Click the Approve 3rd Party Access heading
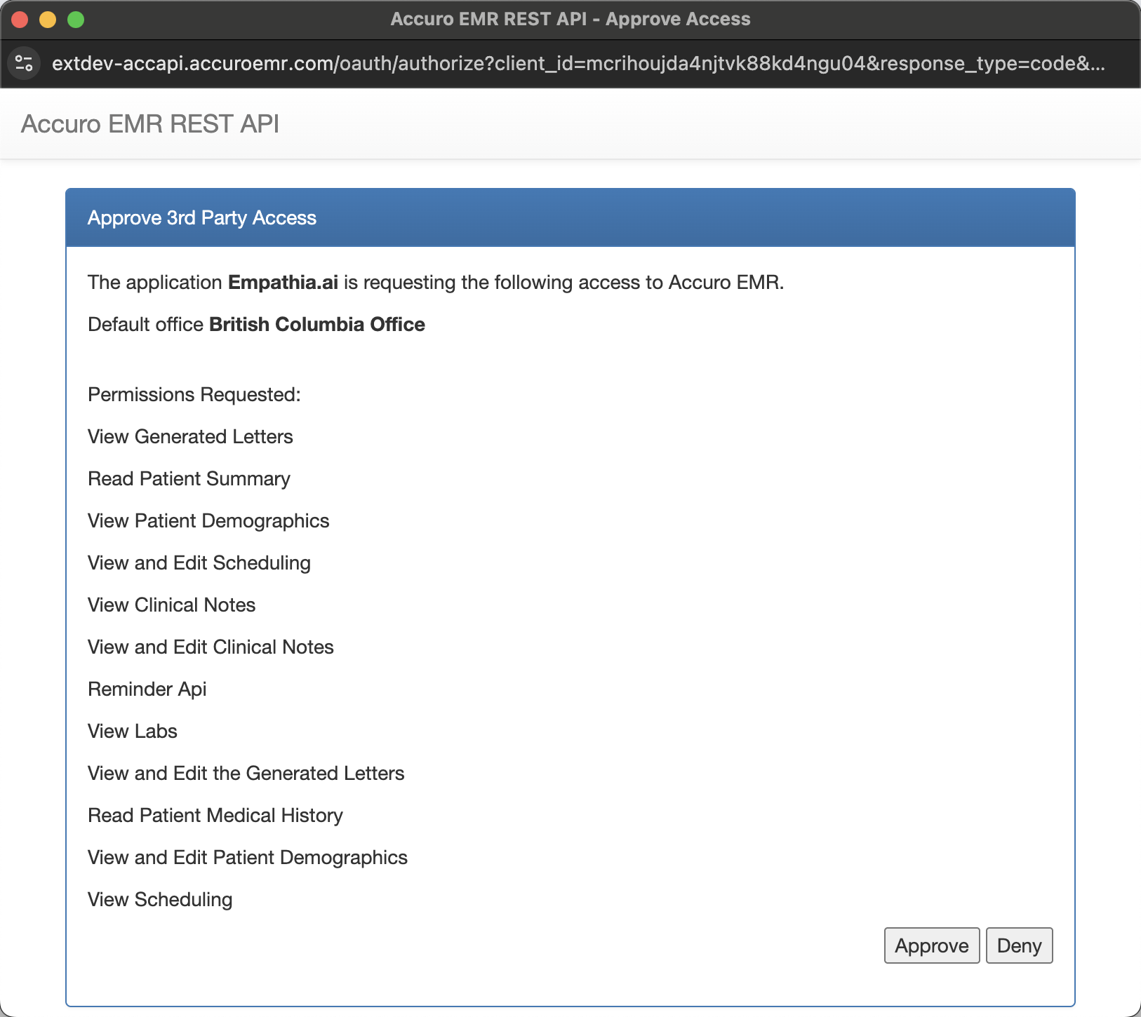 202,217
